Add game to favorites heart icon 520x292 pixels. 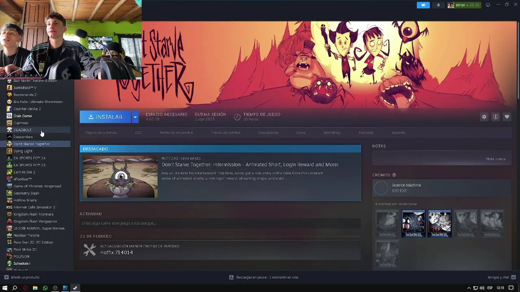(x=507, y=117)
